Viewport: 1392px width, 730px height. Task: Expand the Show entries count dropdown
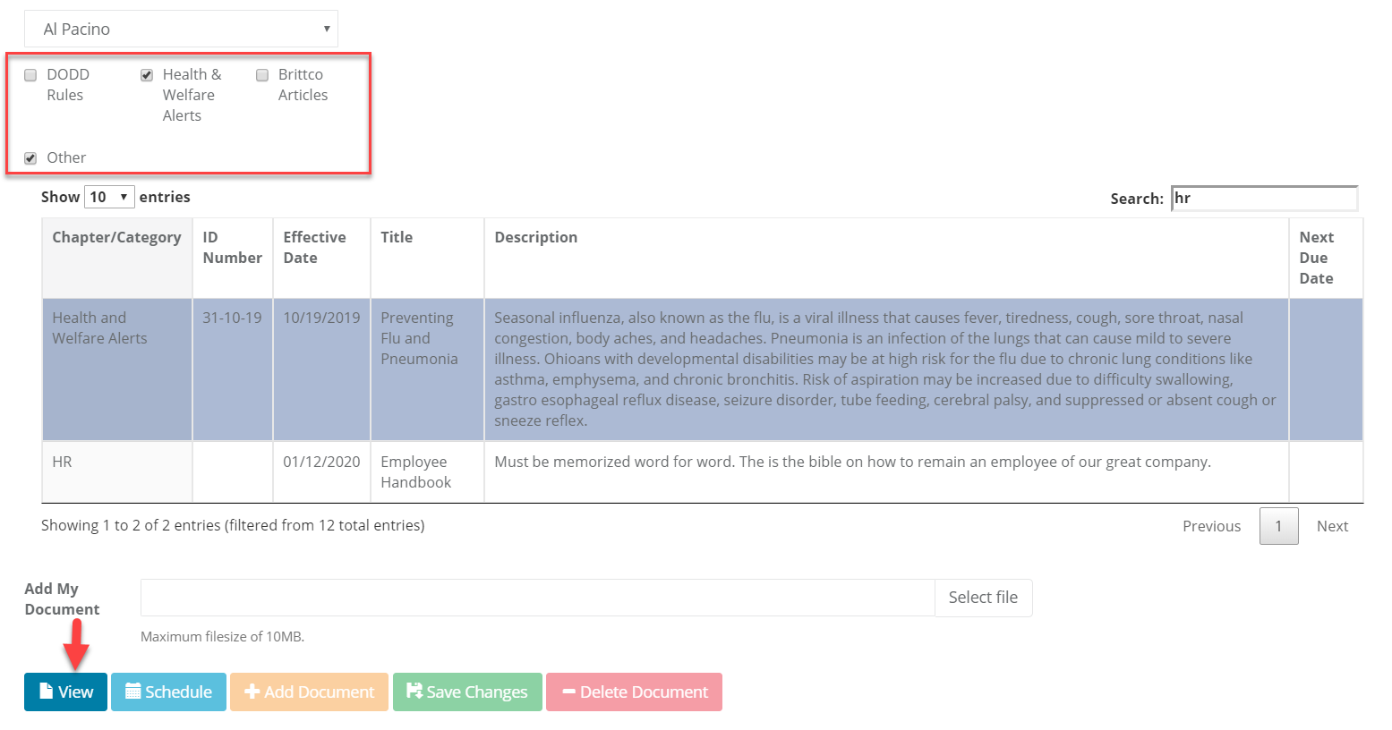[x=109, y=197]
